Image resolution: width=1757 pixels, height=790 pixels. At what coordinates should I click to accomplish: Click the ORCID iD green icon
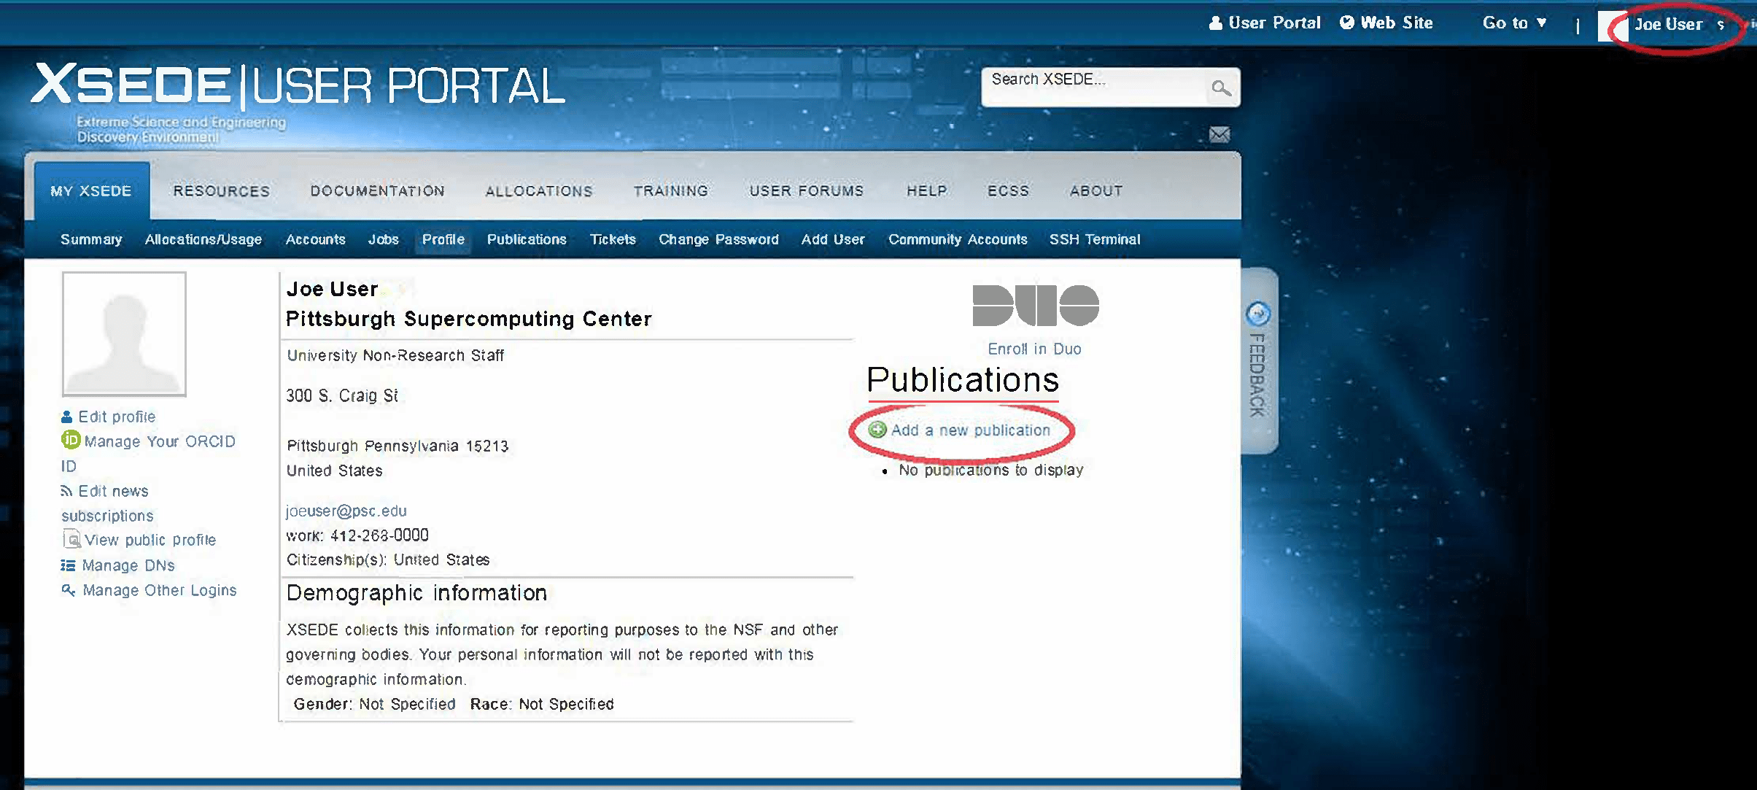(71, 440)
